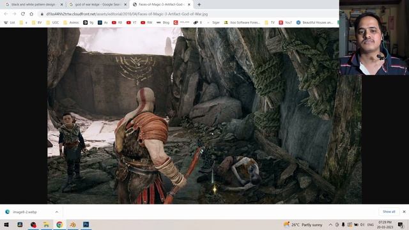Screen dimensions: 409x230
Task: Select the 'Faces-of-Magic-3-Artifact-God' tab
Action: tap(161, 4)
